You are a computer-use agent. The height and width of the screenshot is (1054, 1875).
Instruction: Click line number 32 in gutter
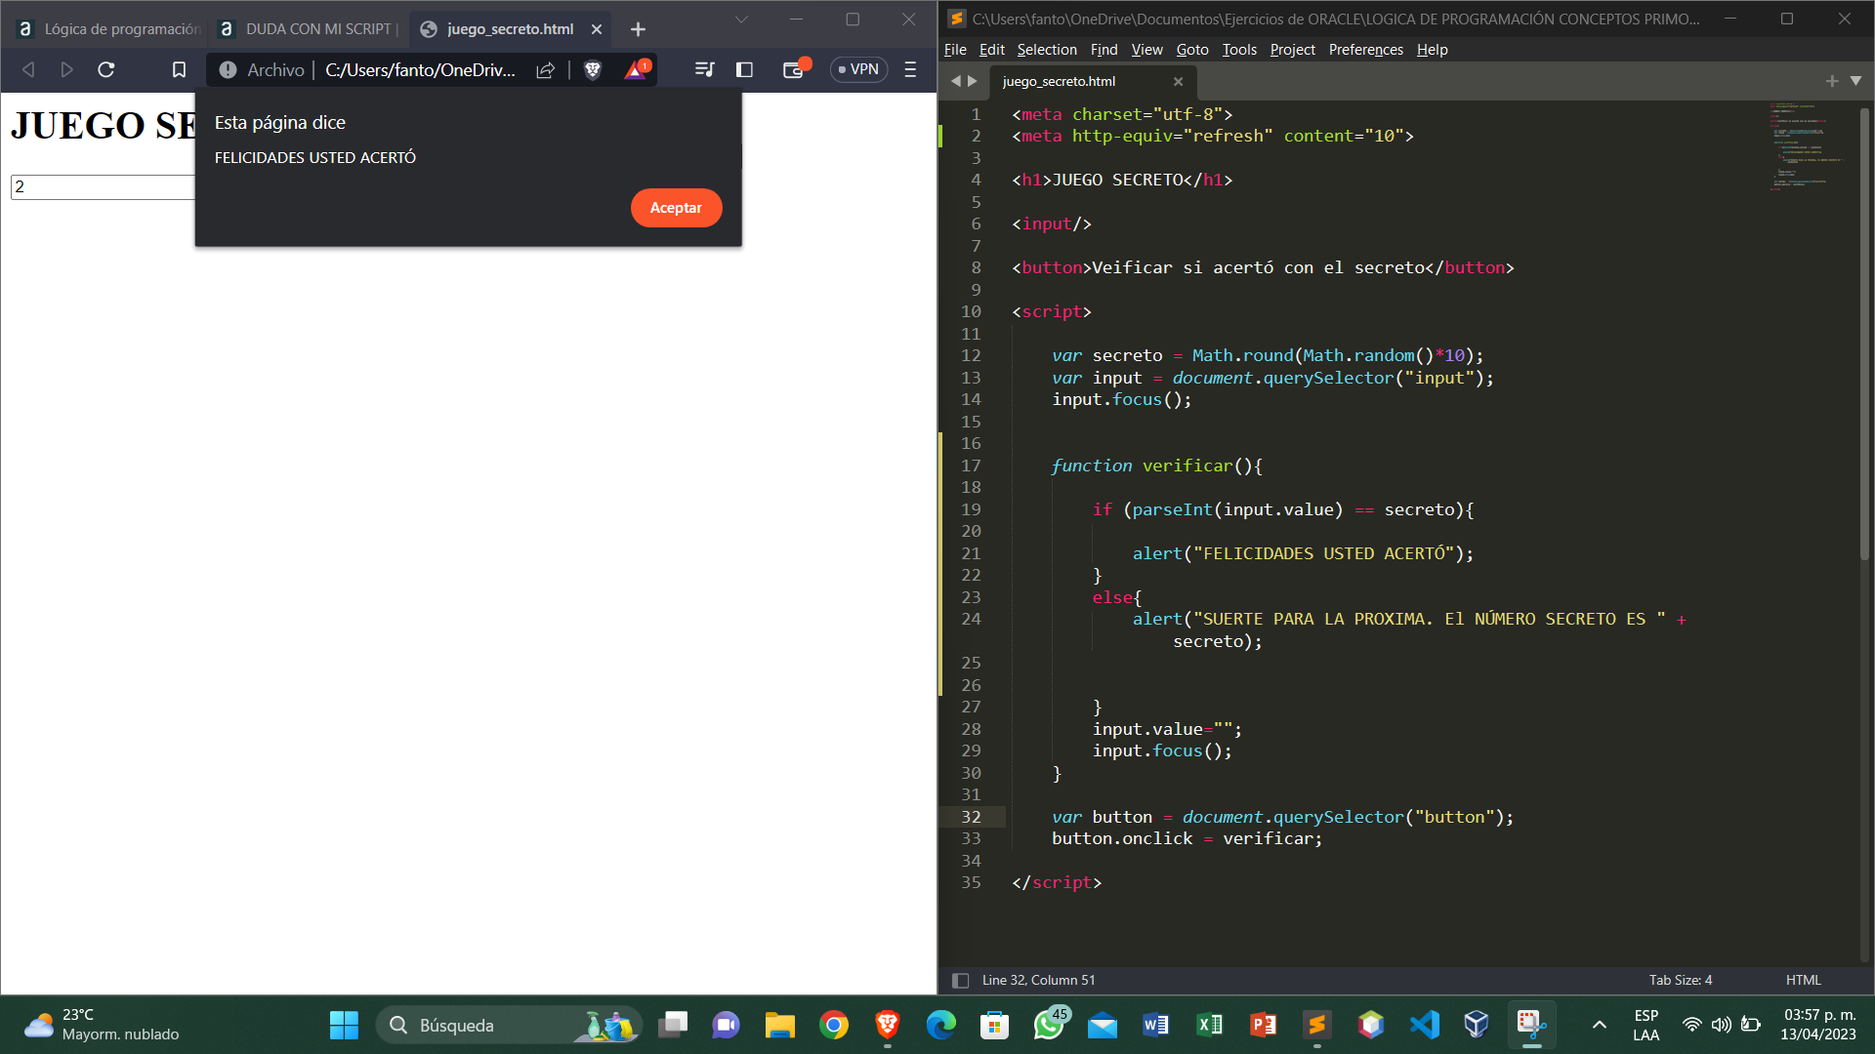(x=971, y=817)
